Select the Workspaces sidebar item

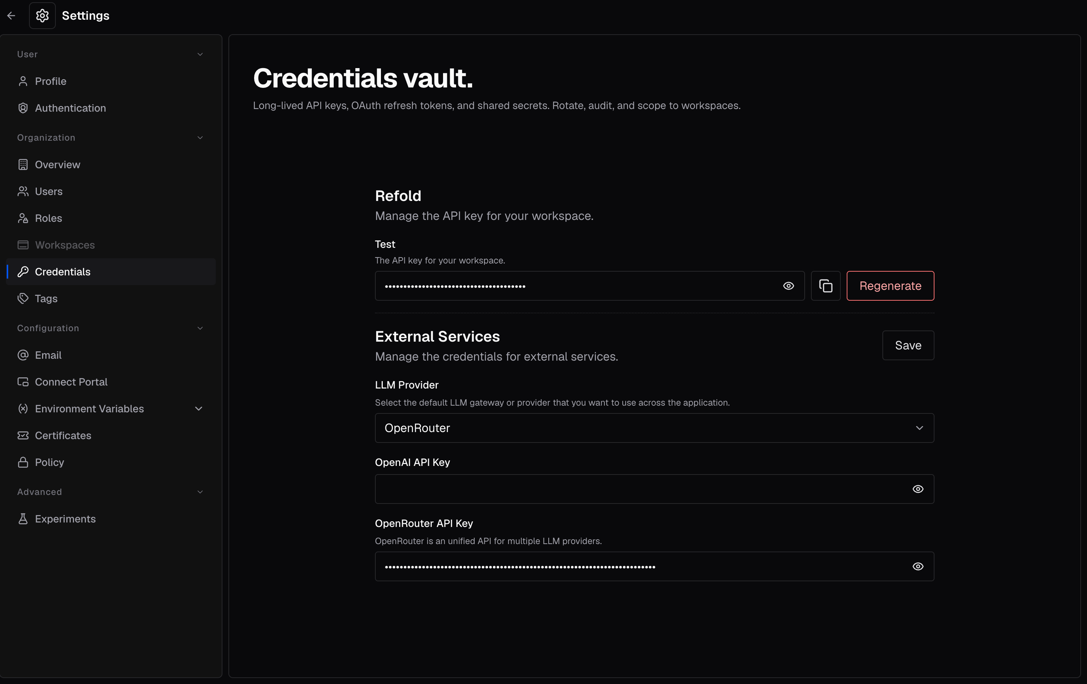coord(111,245)
